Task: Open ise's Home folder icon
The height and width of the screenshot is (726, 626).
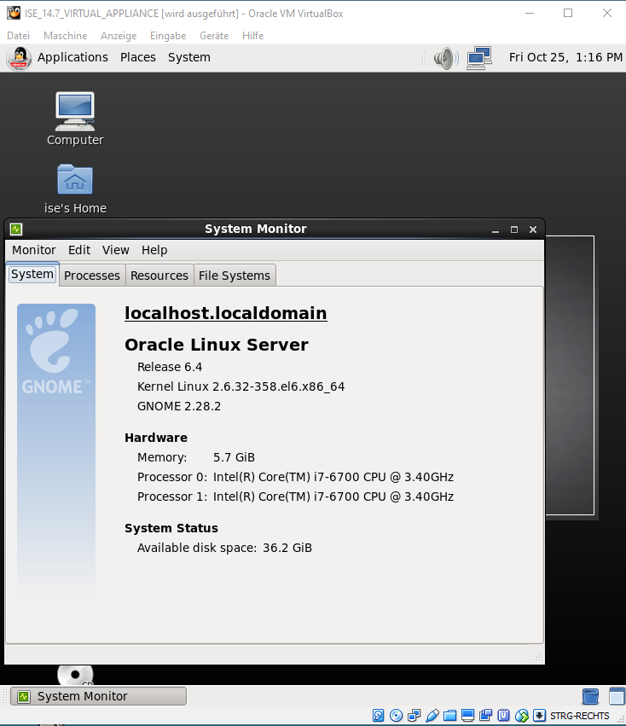Action: (75, 179)
